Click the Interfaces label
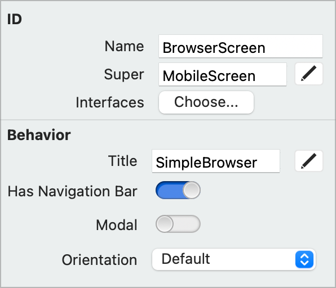Screen dimensions: 336x288 [x=110, y=102]
